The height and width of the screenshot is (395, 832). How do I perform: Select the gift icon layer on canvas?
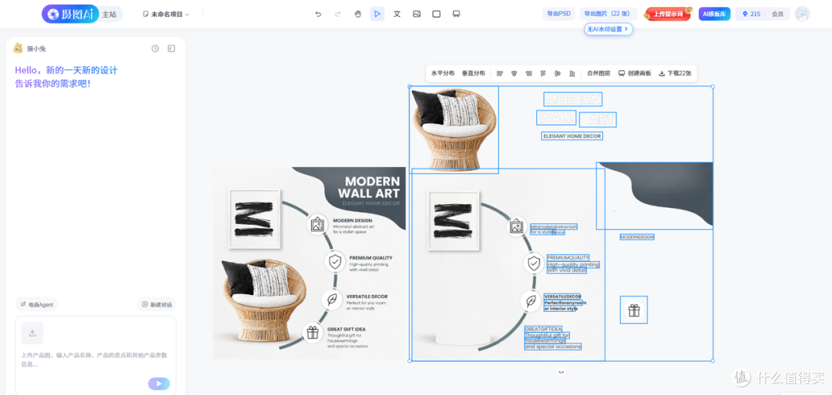point(633,310)
